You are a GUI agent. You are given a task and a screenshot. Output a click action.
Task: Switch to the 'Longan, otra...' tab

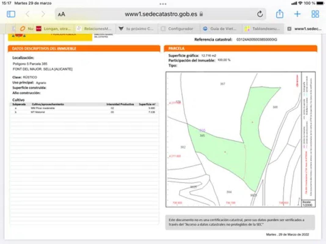(55, 29)
